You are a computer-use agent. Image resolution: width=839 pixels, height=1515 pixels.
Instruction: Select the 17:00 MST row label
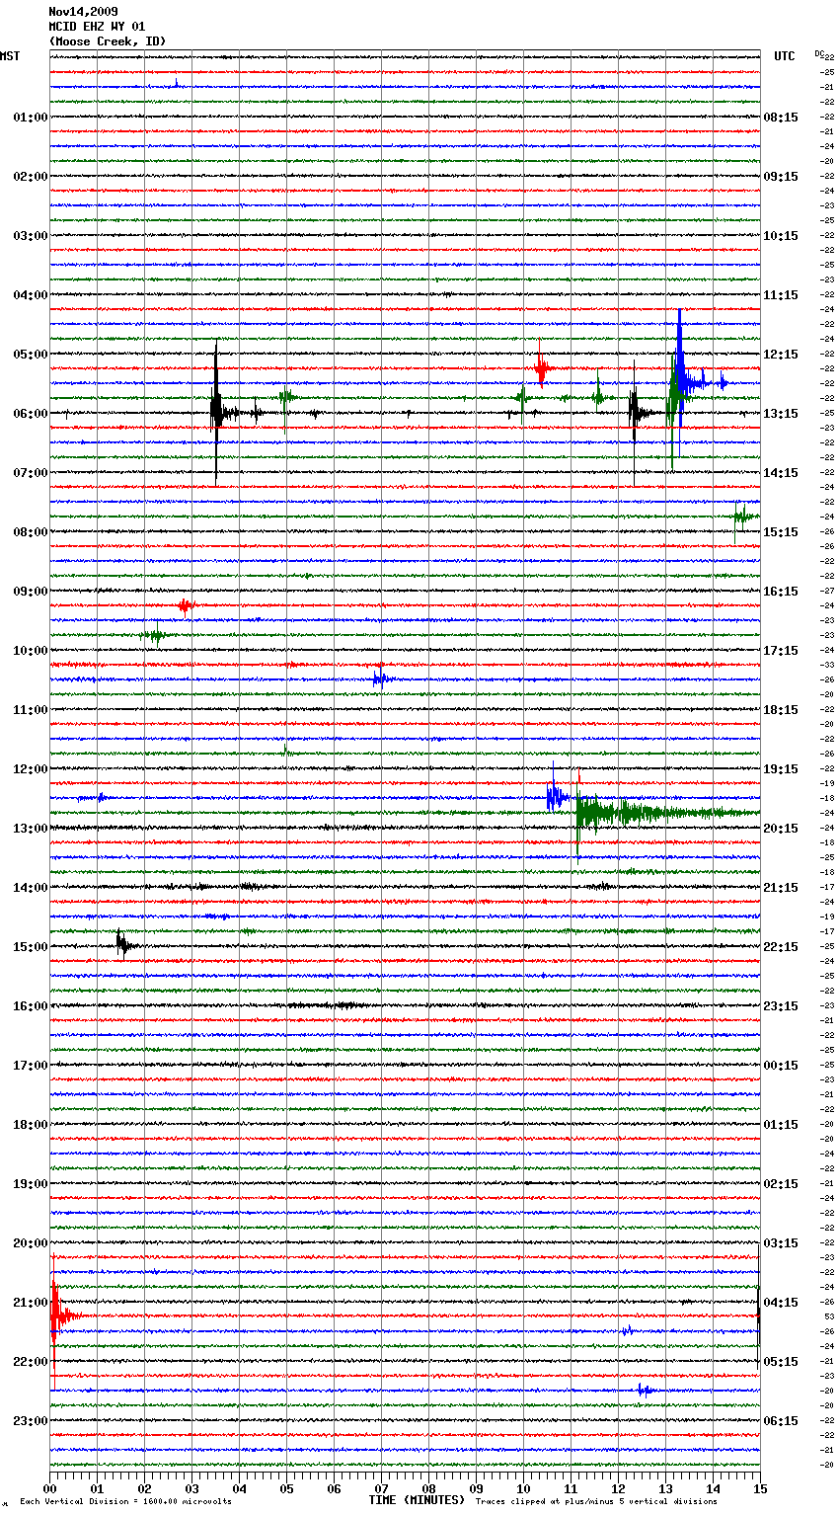tap(31, 1066)
